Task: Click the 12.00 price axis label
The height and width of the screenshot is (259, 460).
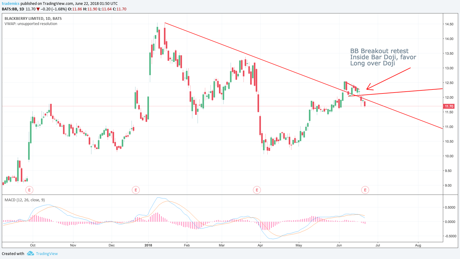Action: click(449, 97)
